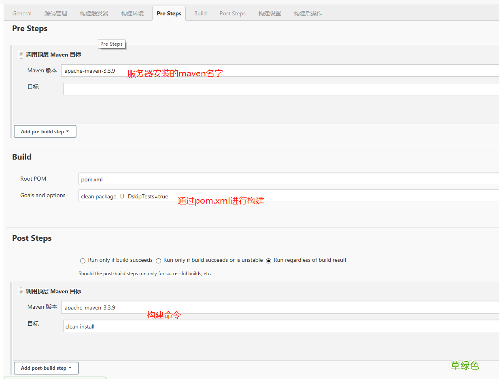This screenshot has width=499, height=379.
Task: Expand the 'Add post-build step' dropdown
Action: [46, 368]
